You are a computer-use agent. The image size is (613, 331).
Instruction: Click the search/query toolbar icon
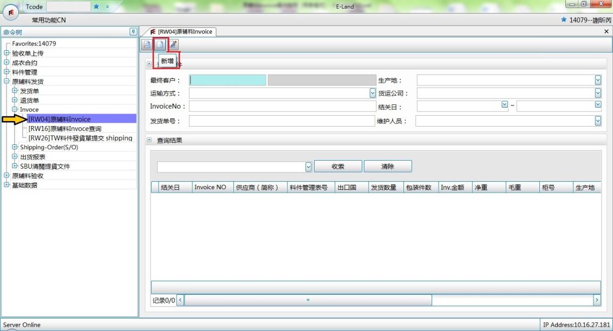147,44
